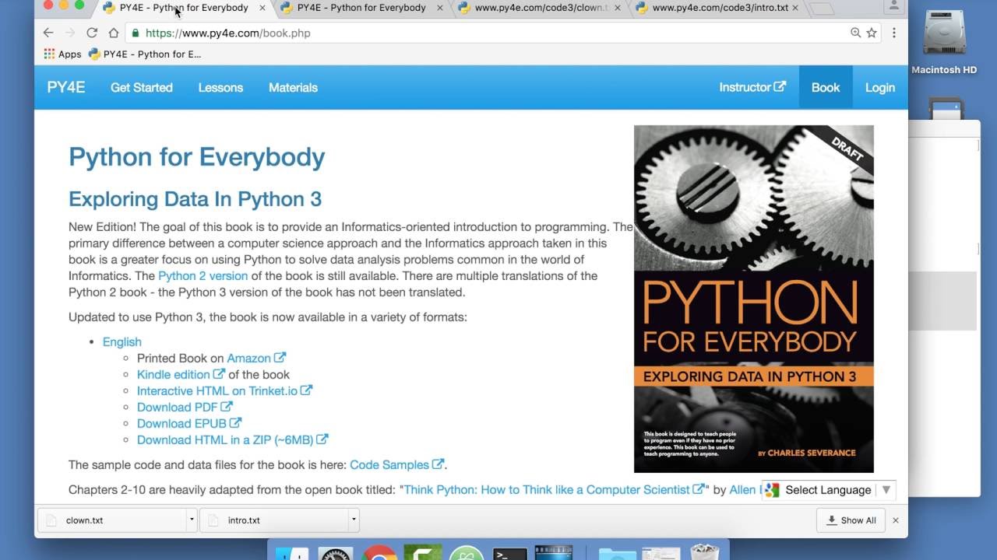This screenshot has width=997, height=560.
Task: Close the downloads bar
Action: tap(896, 520)
